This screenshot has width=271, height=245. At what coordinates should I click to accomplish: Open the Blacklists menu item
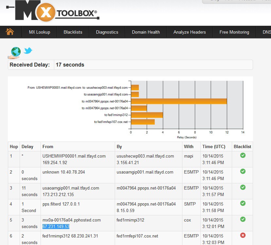pyautogui.click(x=73, y=32)
